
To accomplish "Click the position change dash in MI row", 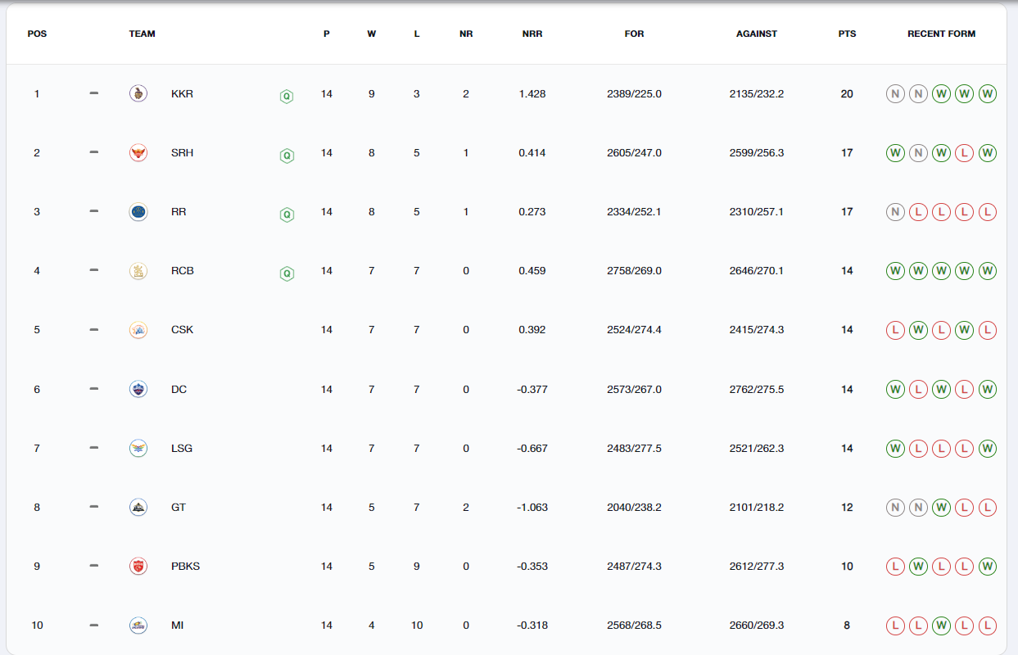I will [93, 625].
